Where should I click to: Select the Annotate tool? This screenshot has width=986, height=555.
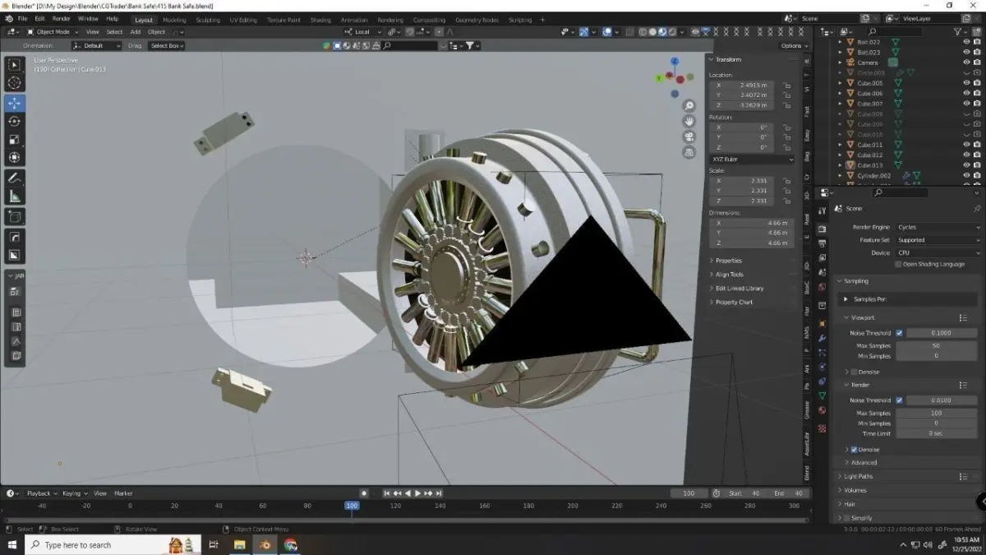tap(15, 178)
